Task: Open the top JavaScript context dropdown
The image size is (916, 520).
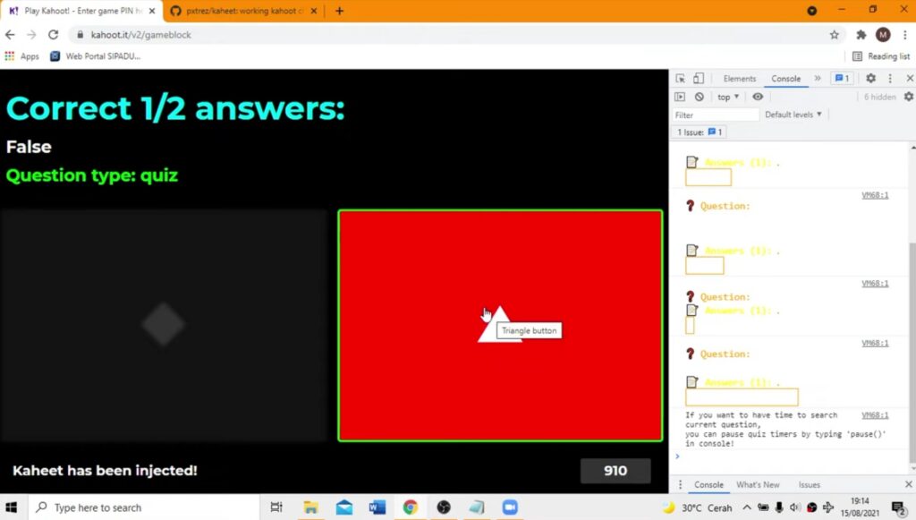Action: (x=728, y=97)
